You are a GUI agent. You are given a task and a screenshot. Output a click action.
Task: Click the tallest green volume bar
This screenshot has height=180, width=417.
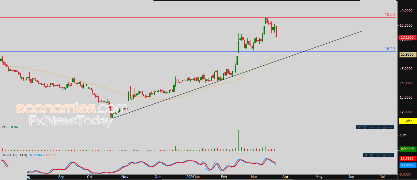tap(238, 141)
